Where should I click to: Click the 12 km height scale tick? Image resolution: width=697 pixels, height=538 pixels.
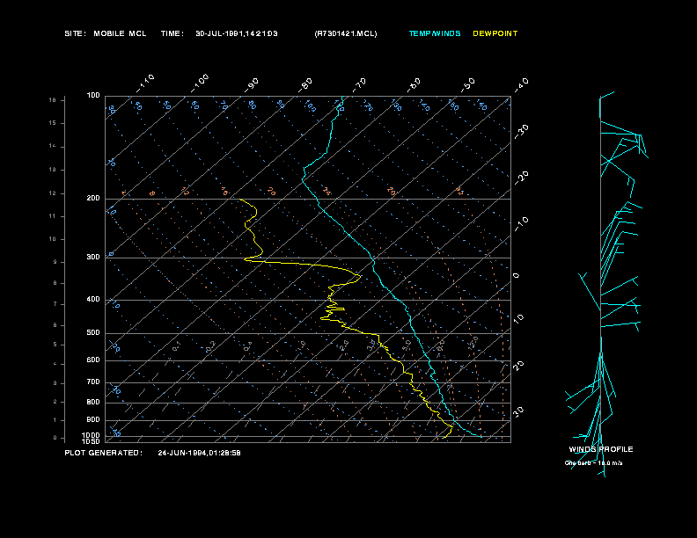tap(53, 193)
